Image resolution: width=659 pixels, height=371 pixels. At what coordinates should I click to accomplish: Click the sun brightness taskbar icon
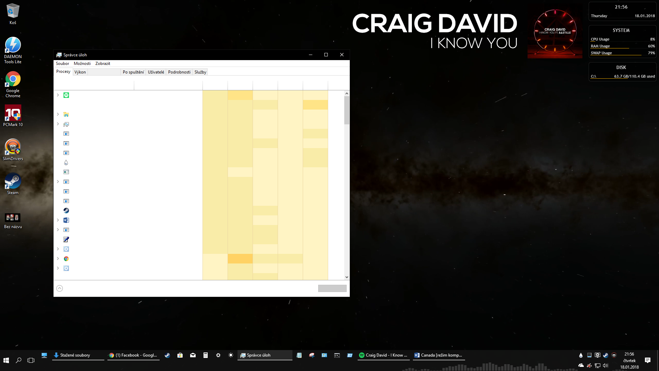tap(231, 355)
